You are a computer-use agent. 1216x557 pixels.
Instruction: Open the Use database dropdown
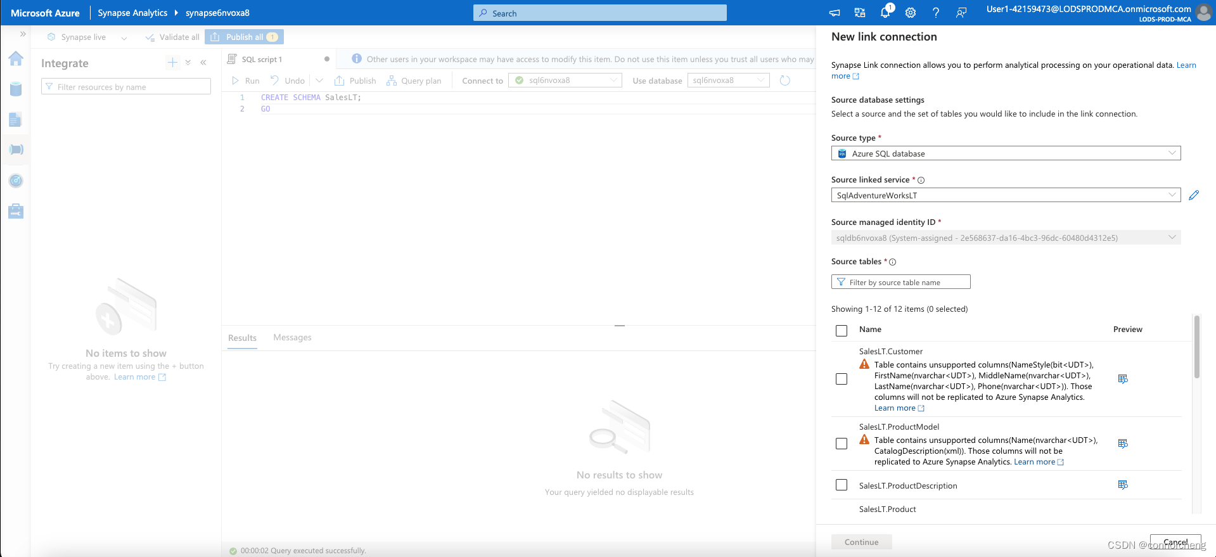pos(728,80)
